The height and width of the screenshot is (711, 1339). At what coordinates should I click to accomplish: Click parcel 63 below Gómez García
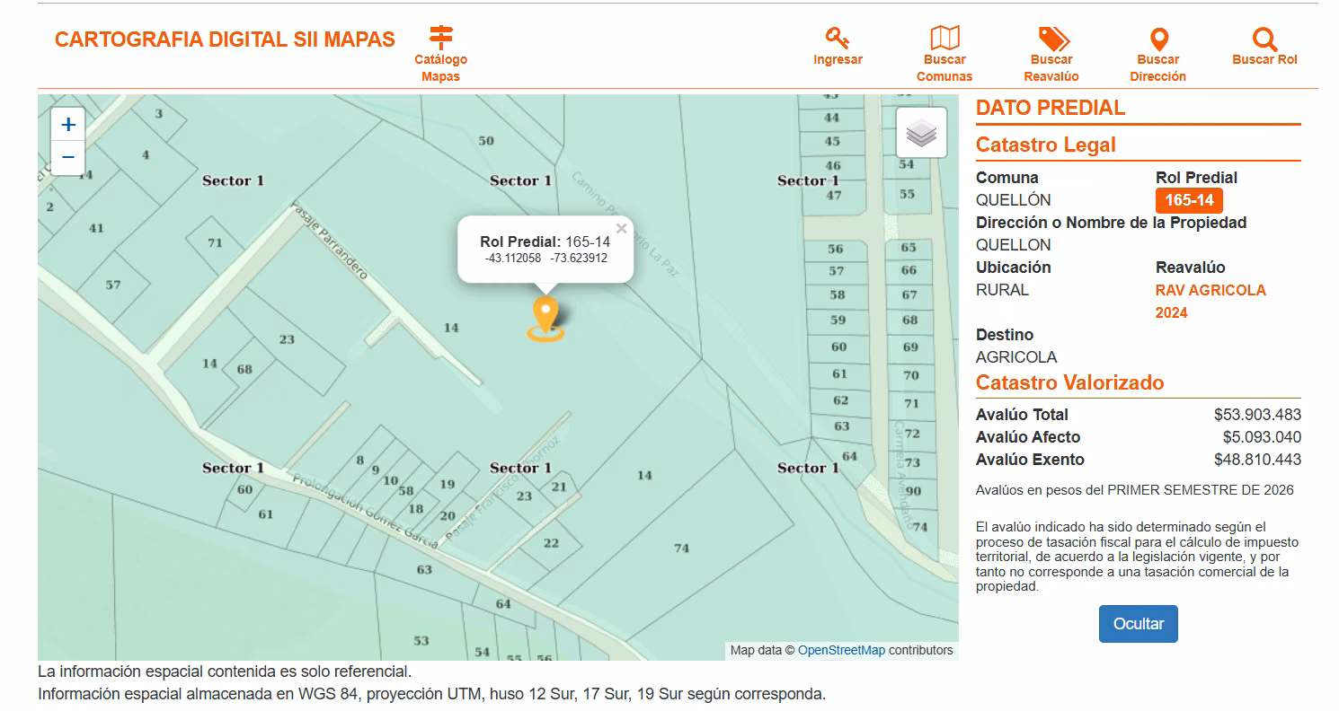click(x=424, y=570)
